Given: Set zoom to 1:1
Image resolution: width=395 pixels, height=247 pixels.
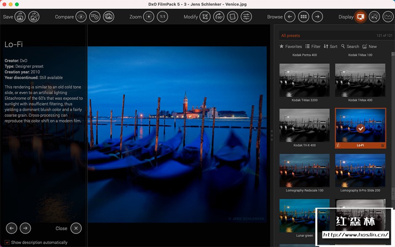Looking at the screenshot, I should tap(162, 17).
